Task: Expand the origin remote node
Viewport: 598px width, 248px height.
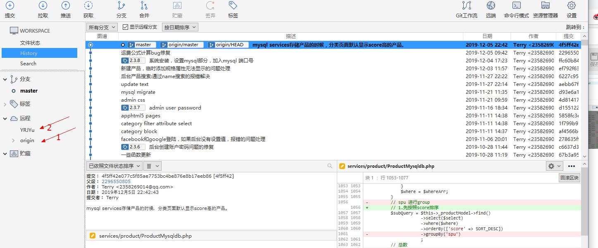Action: (x=14, y=140)
